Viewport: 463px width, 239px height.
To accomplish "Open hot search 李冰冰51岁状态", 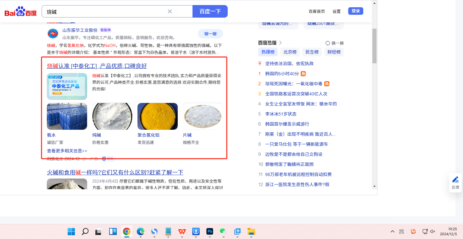I will [x=281, y=114].
